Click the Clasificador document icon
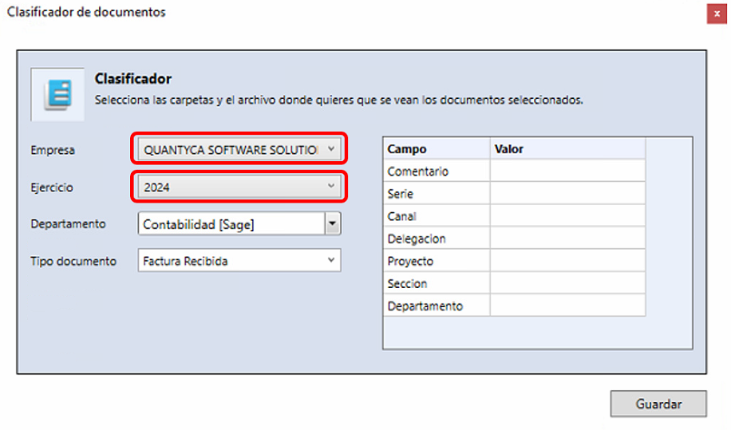The image size is (731, 430). point(57,95)
